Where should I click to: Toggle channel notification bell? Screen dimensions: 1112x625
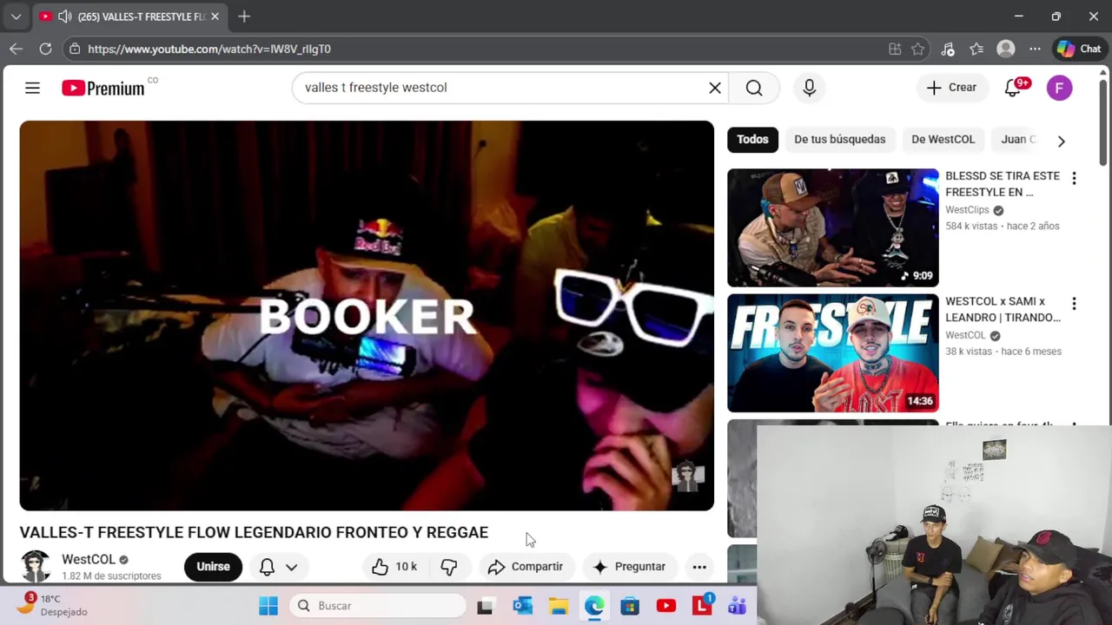(268, 567)
